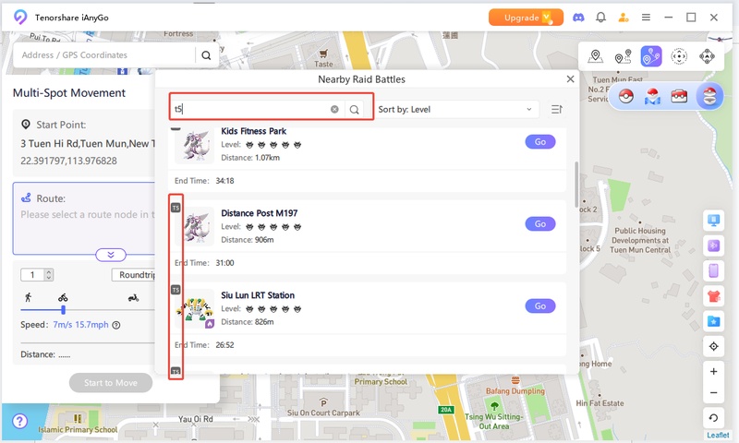Image resolution: width=739 pixels, height=443 pixels.
Task: Click the speed slider handle
Action: [63, 310]
